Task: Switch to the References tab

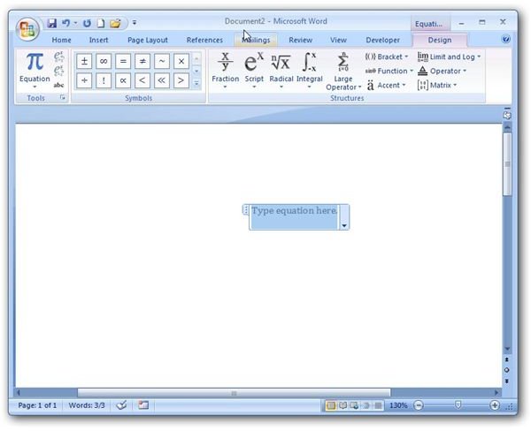Action: tap(204, 40)
